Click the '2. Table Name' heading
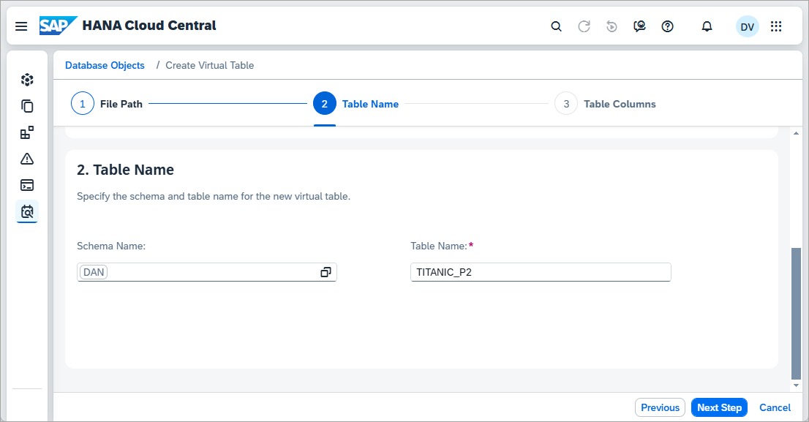The height and width of the screenshot is (422, 809). (125, 170)
